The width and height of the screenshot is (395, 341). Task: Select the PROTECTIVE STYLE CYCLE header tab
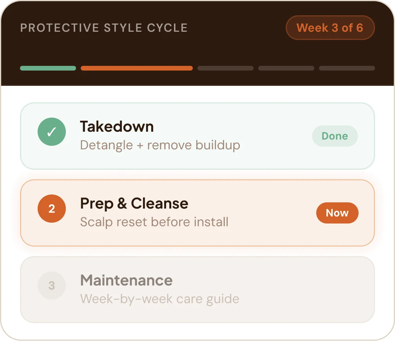[104, 27]
